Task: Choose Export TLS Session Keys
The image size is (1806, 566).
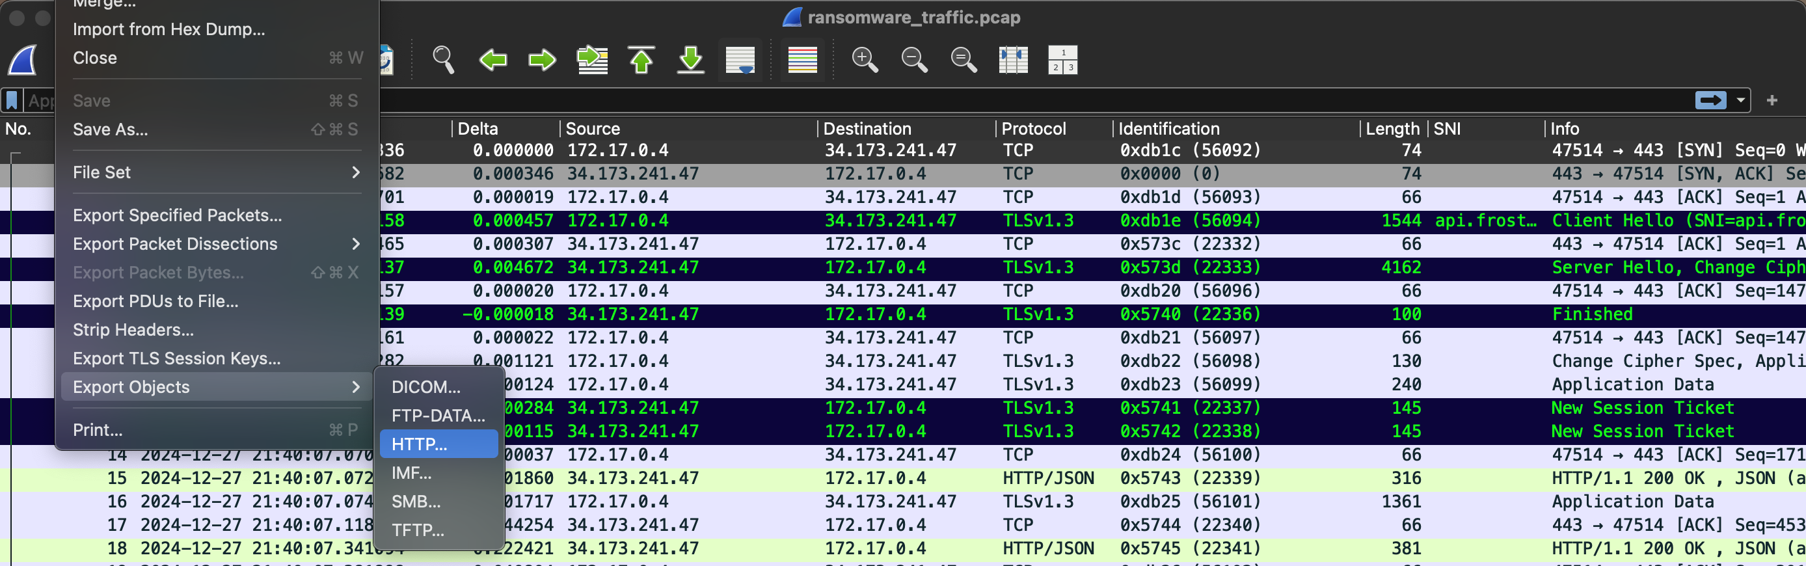Action: click(x=217, y=358)
